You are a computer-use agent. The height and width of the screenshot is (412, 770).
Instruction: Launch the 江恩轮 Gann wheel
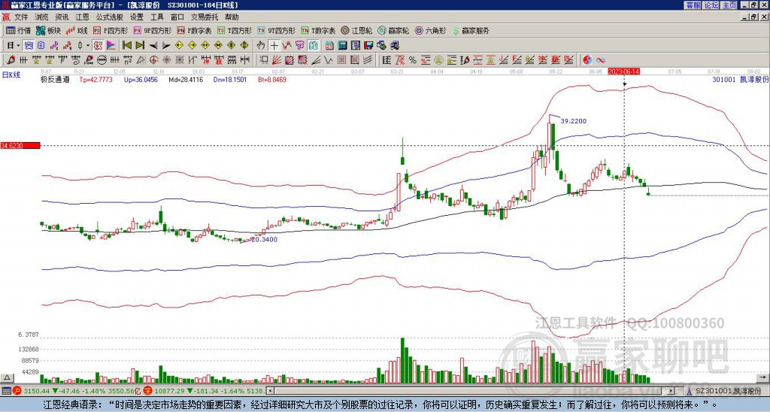(356, 30)
